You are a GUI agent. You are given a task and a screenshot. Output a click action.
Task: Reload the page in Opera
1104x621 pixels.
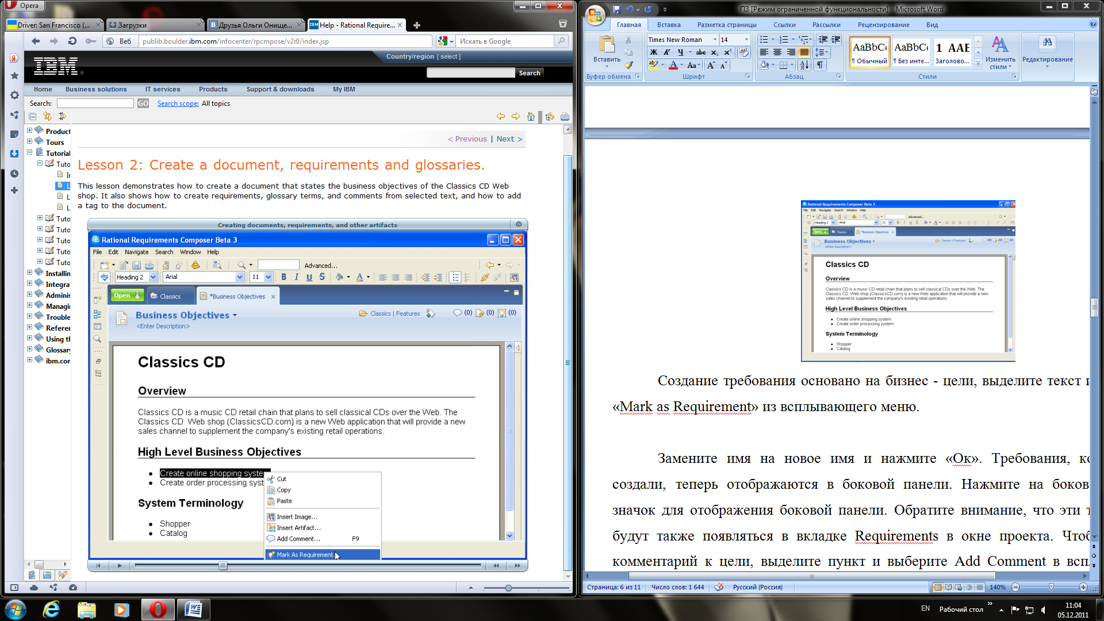point(72,41)
